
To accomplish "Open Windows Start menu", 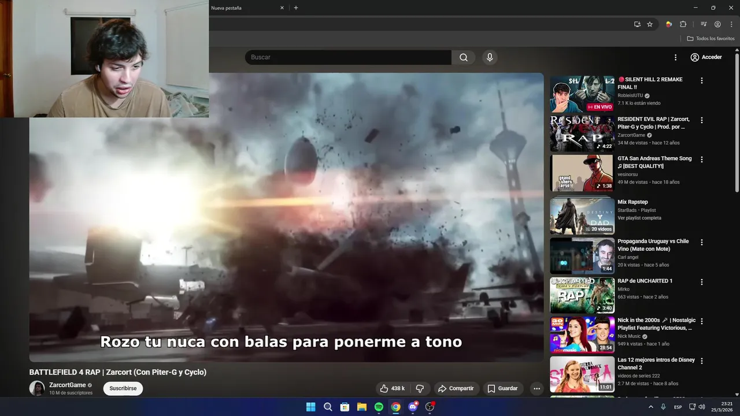I will coord(310,407).
